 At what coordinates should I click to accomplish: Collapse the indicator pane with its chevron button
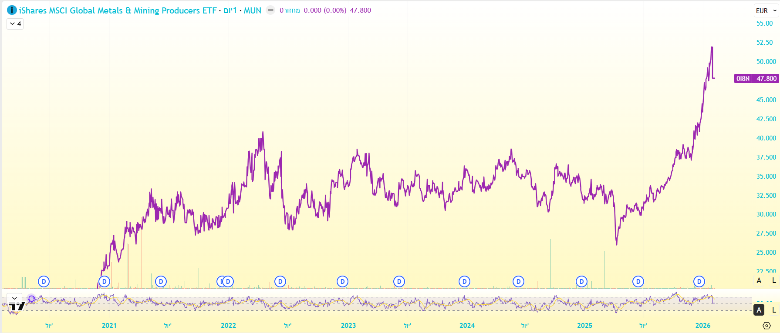tap(14, 299)
